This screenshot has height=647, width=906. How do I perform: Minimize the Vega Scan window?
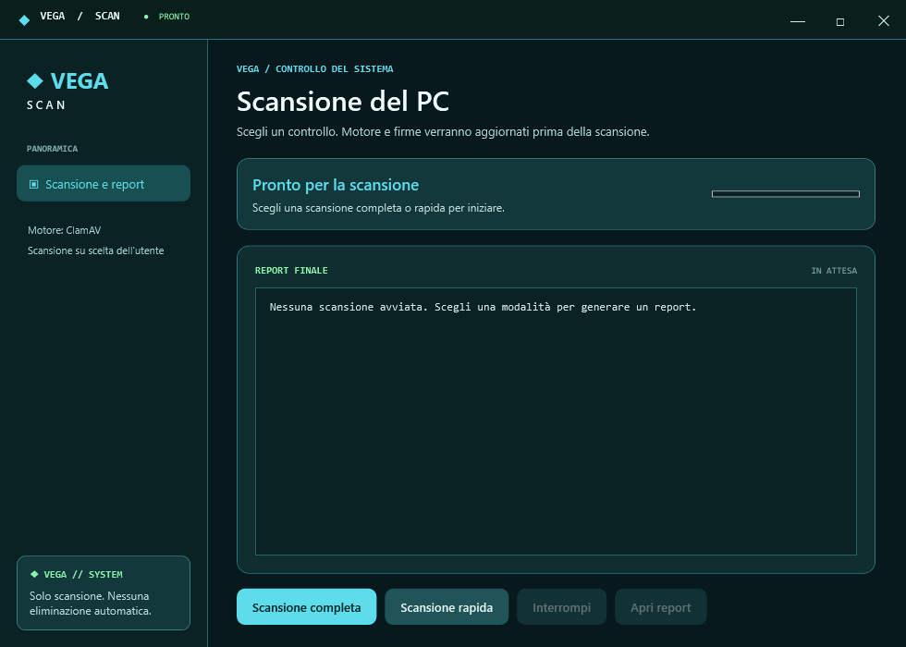click(x=797, y=21)
